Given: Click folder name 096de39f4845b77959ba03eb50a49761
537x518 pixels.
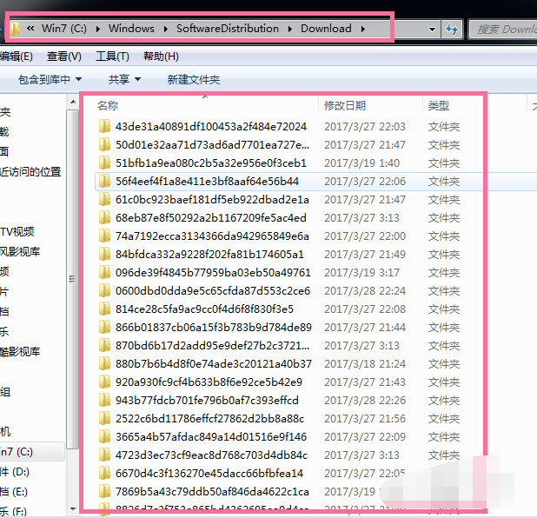Looking at the screenshot, I should click(x=213, y=272).
